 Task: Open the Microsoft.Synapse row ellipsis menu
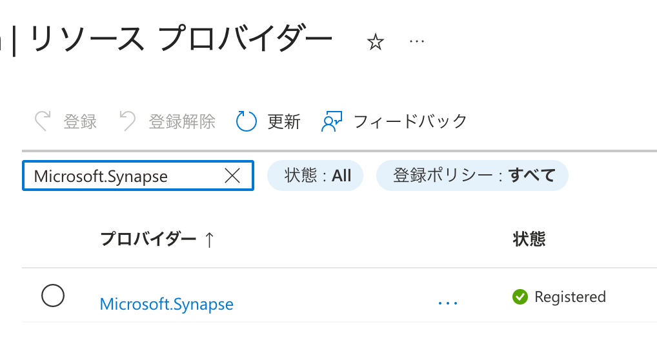pos(447,302)
